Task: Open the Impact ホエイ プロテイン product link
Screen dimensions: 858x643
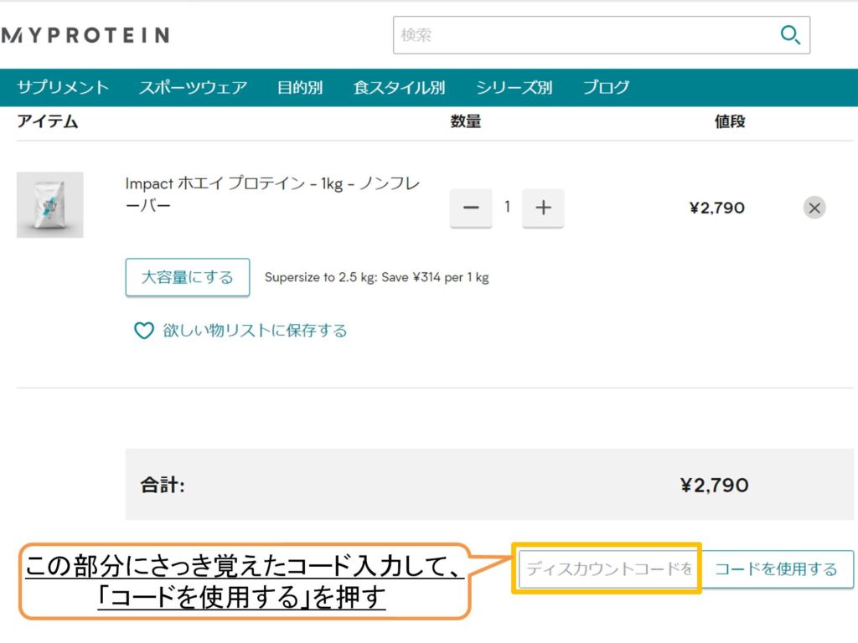Action: coord(272,194)
